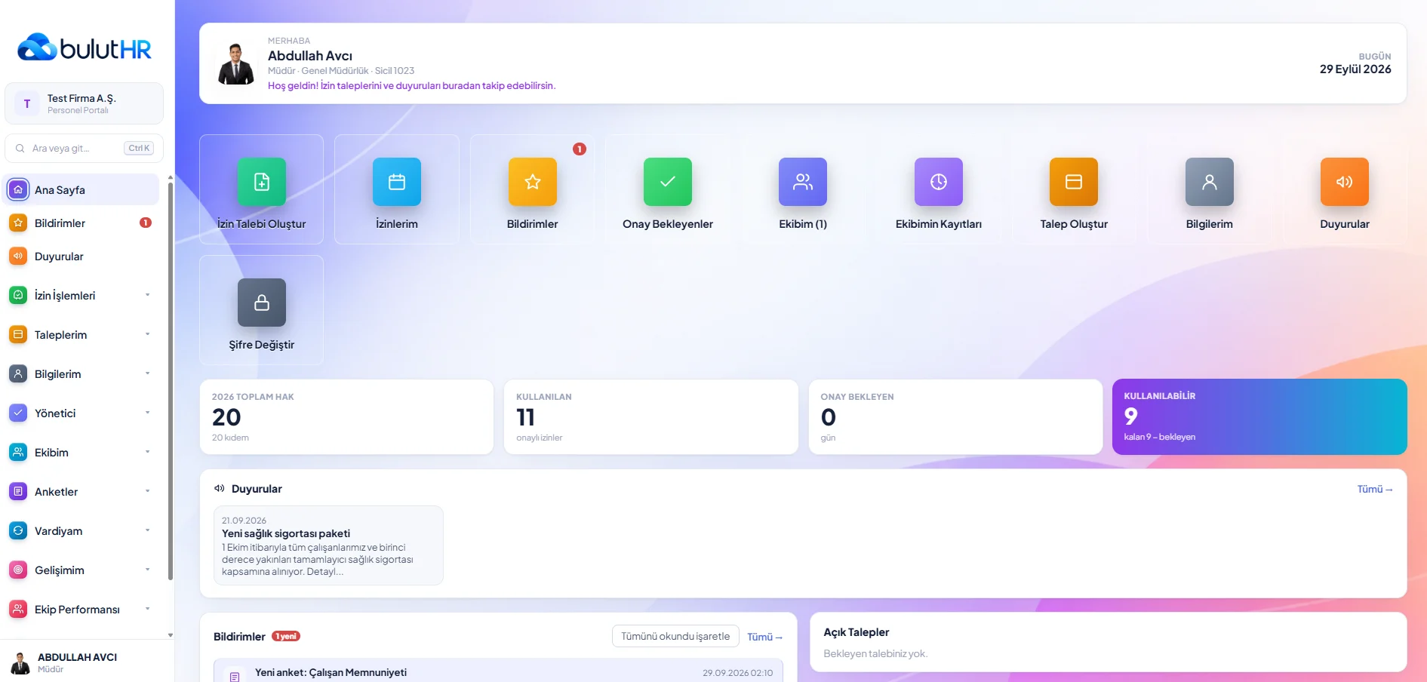
Task: Open the İzinlerim calendar tile
Action: tap(397, 189)
